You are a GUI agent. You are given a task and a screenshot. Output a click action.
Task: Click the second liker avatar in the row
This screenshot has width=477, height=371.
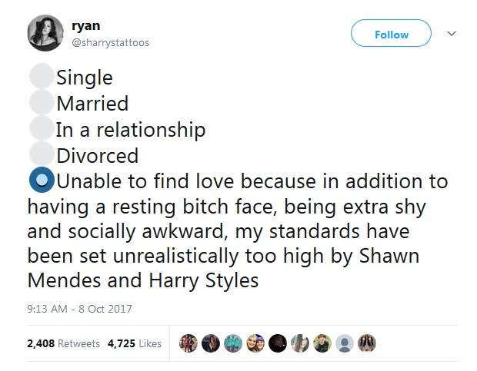211,343
